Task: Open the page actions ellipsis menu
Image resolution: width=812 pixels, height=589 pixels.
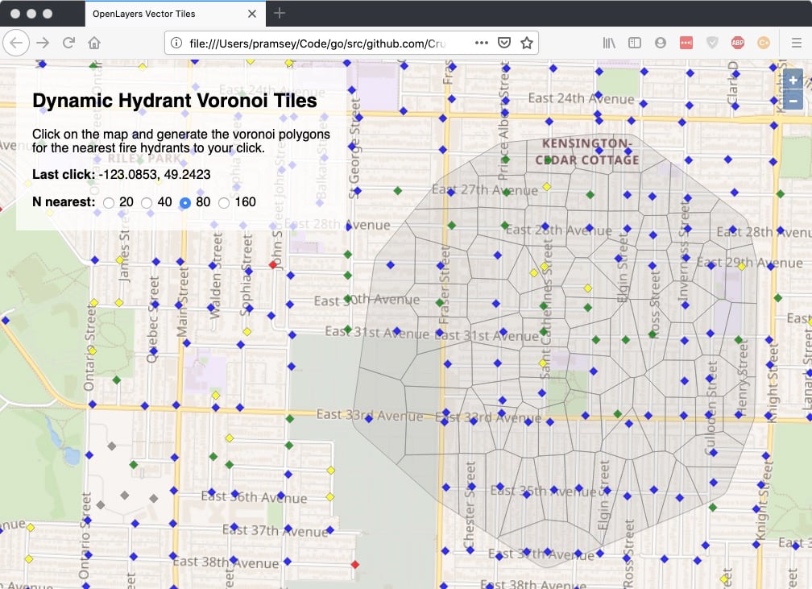Action: 482,43
